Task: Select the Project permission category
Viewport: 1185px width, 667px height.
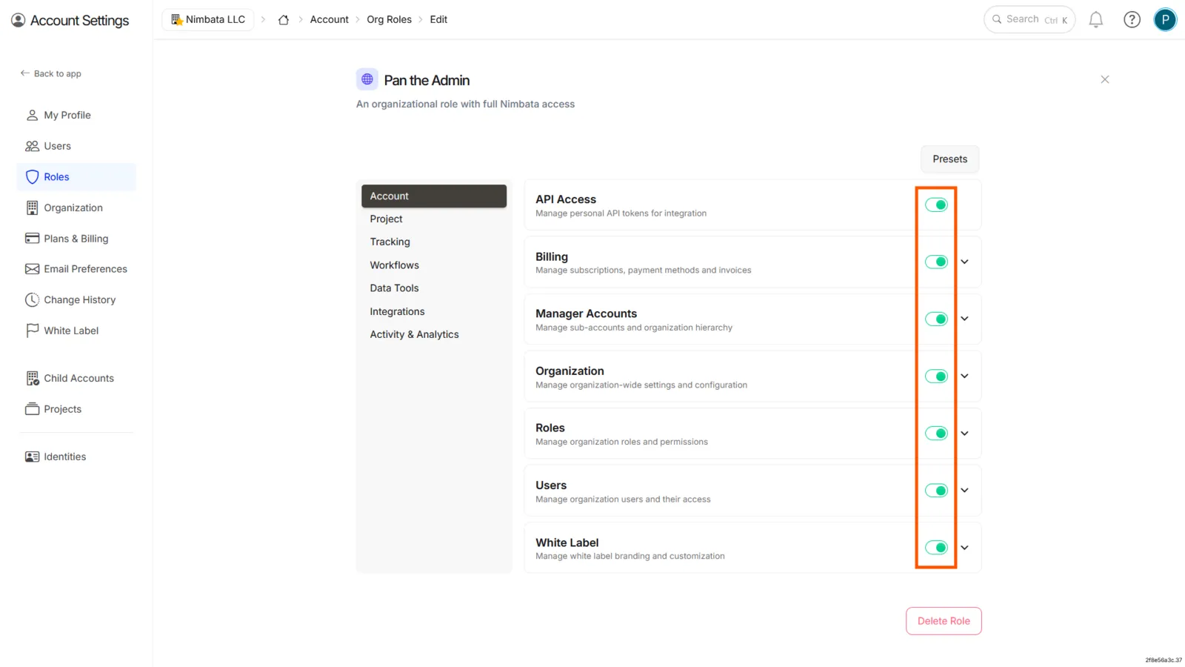Action: pos(433,219)
